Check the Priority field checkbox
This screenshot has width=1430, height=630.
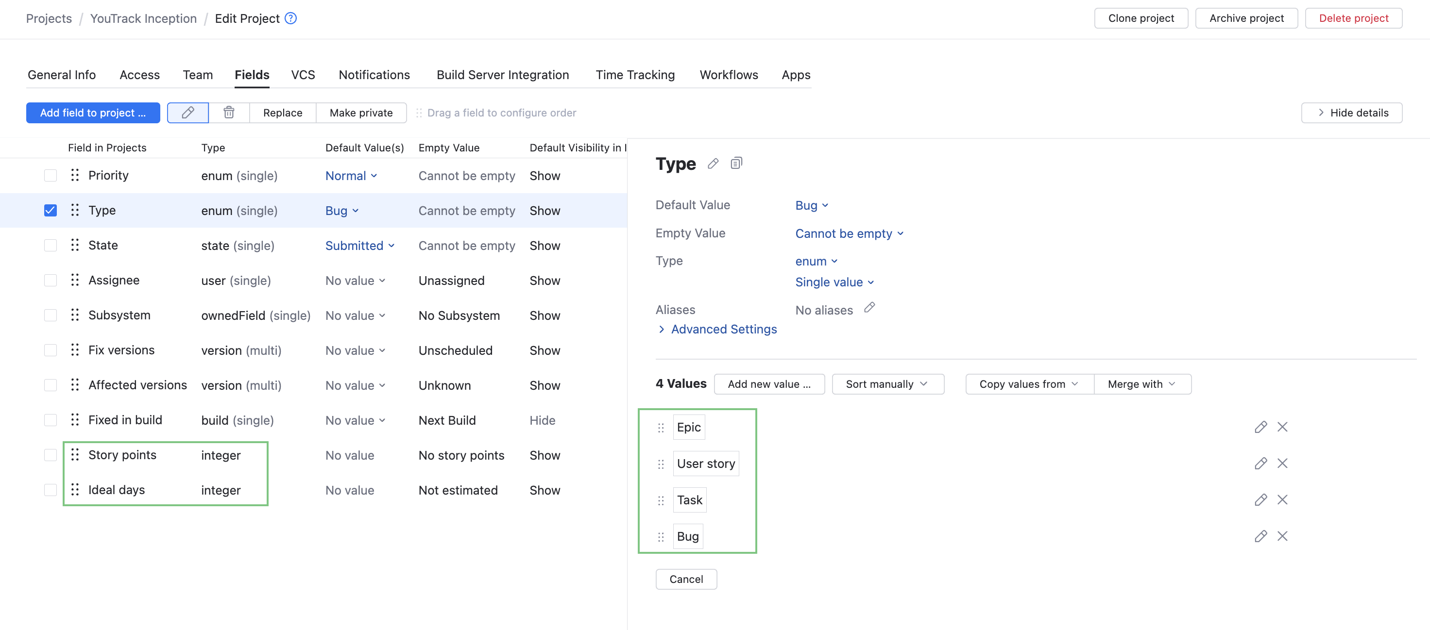click(x=51, y=175)
